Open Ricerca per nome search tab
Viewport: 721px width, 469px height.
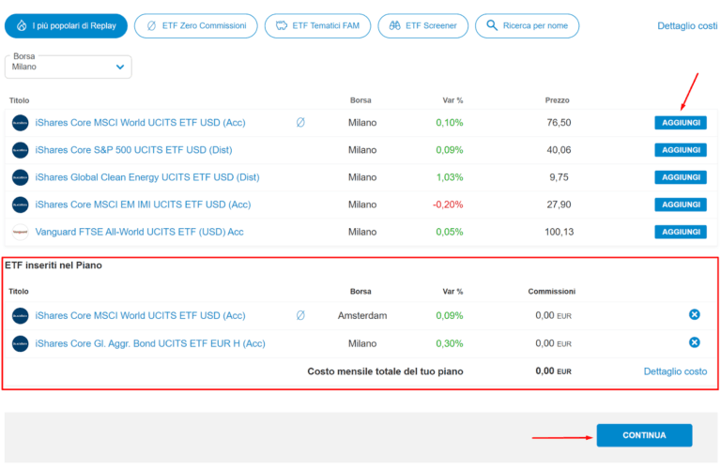tap(527, 26)
